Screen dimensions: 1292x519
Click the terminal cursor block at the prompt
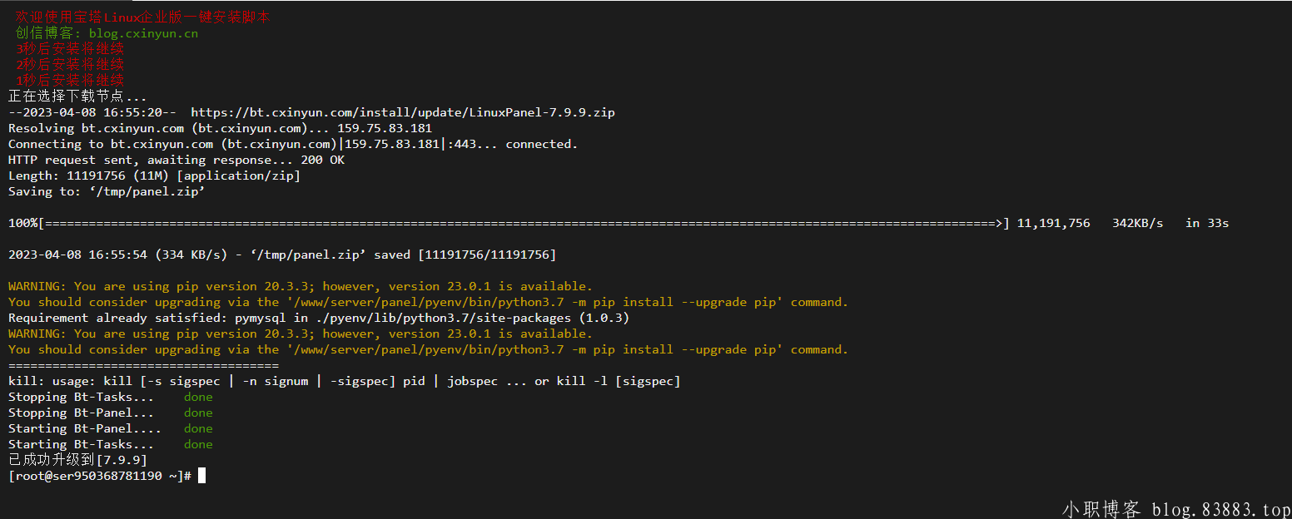201,476
